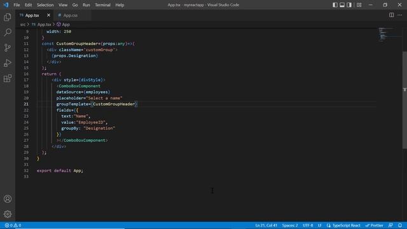Open the Edit menu

[28, 5]
